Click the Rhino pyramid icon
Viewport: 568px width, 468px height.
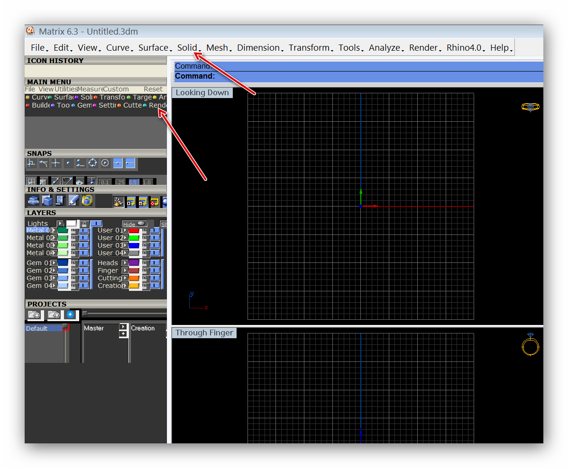pyautogui.click(x=118, y=202)
